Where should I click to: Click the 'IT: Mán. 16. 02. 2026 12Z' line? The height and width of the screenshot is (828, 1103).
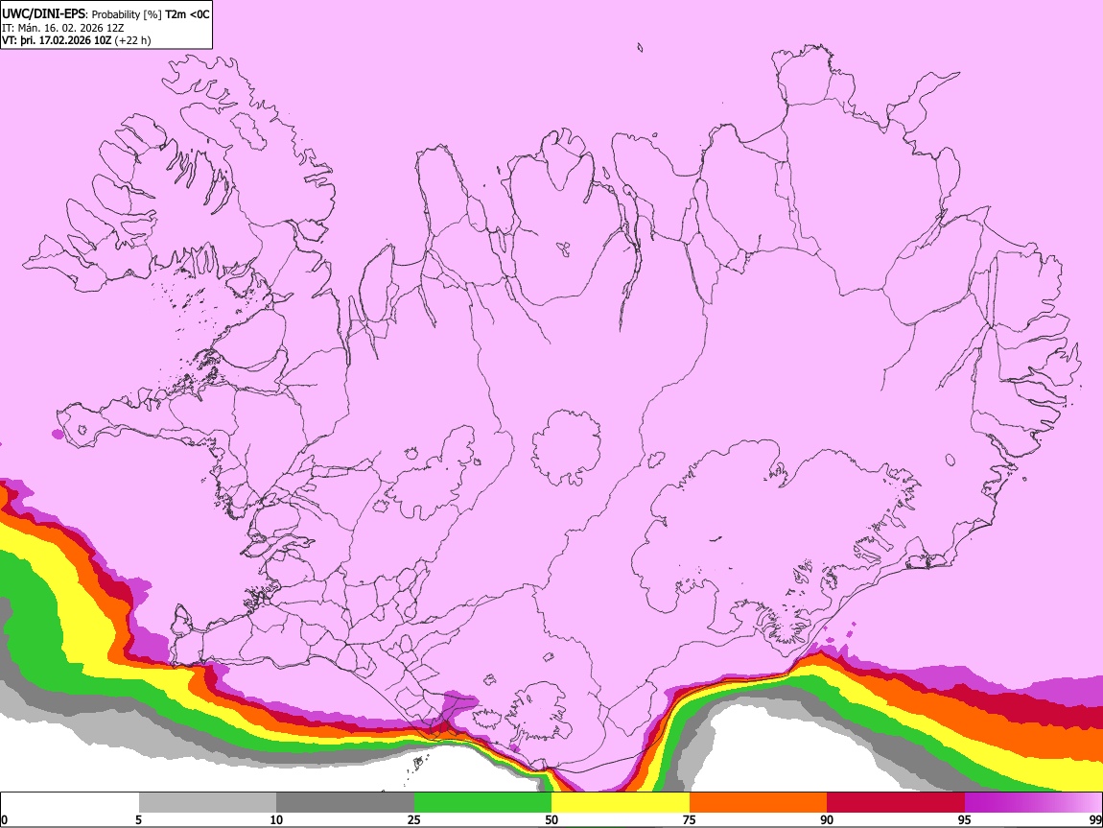63,28
